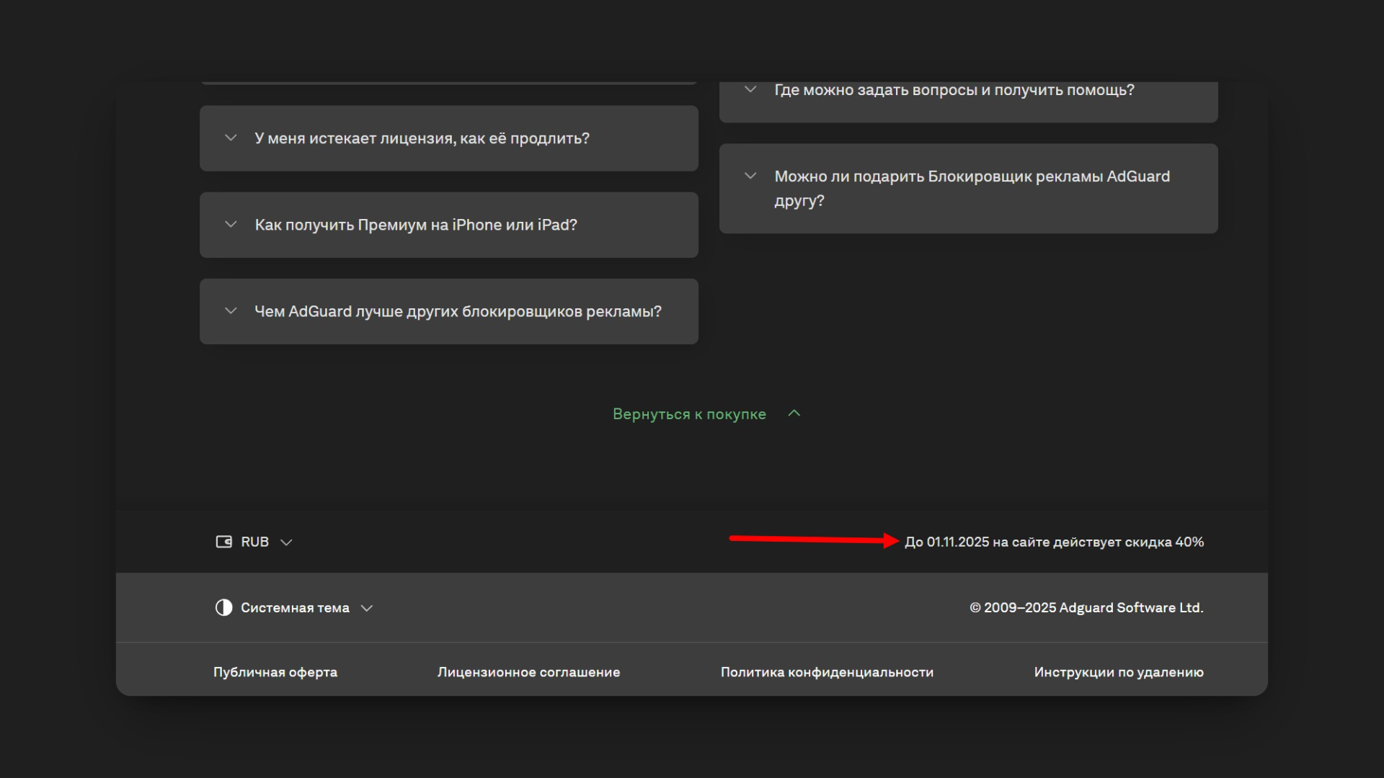Click the chevron on the AdGuard comparison question
The height and width of the screenshot is (778, 1384).
(231, 310)
